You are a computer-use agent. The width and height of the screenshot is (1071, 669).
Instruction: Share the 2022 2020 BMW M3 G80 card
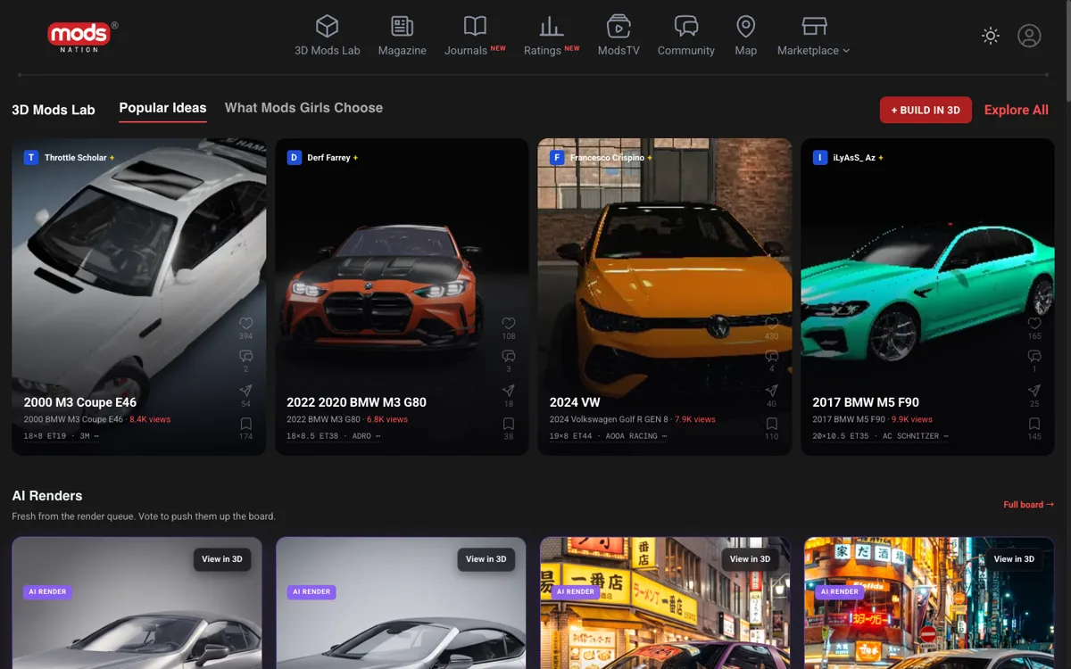pos(509,391)
